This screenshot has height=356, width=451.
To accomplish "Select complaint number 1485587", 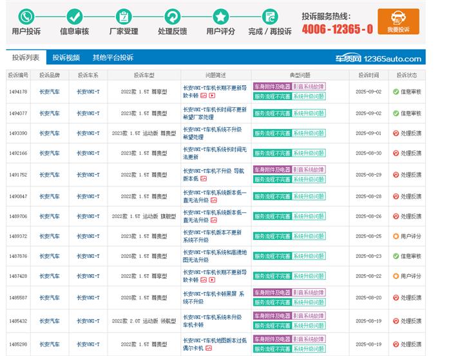I will coord(18,297).
